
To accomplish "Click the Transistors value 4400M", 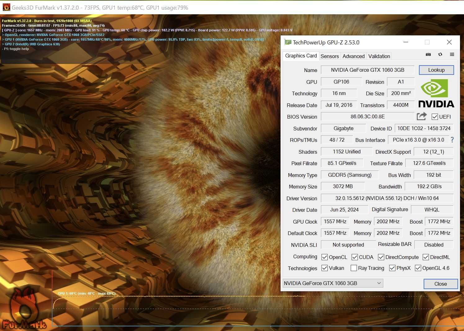I will (x=401, y=105).
